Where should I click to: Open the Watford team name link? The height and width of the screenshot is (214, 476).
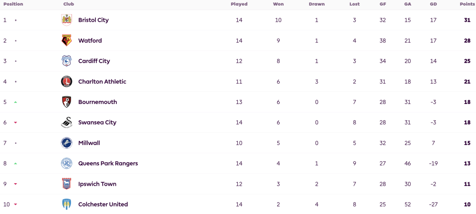[x=90, y=40]
